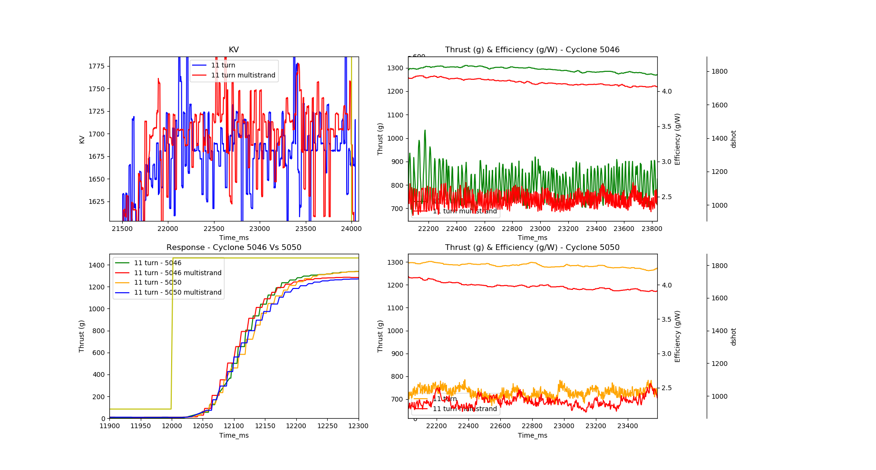Click "Time_ms" label under the Cyclone 5050 plot
876x470 pixels.
(532, 435)
